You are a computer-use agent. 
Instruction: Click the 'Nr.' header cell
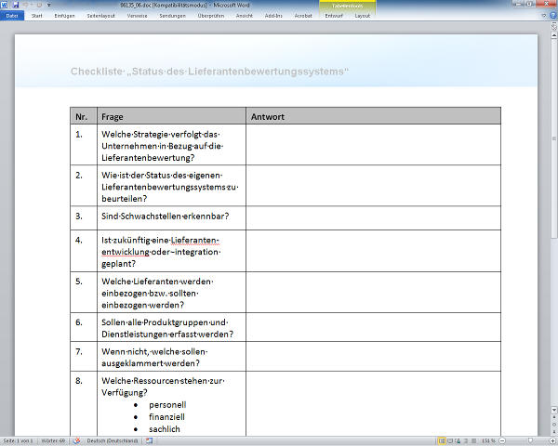[84, 116]
